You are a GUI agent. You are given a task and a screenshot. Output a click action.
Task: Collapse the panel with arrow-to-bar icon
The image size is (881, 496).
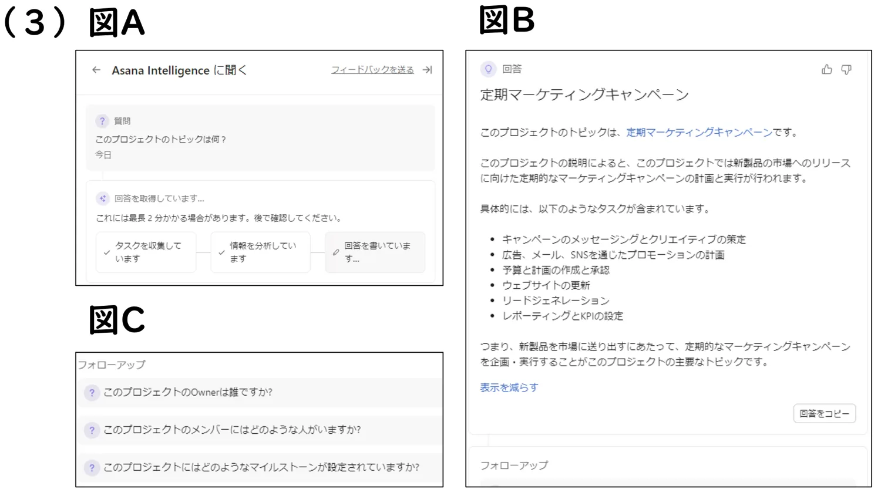pyautogui.click(x=428, y=70)
